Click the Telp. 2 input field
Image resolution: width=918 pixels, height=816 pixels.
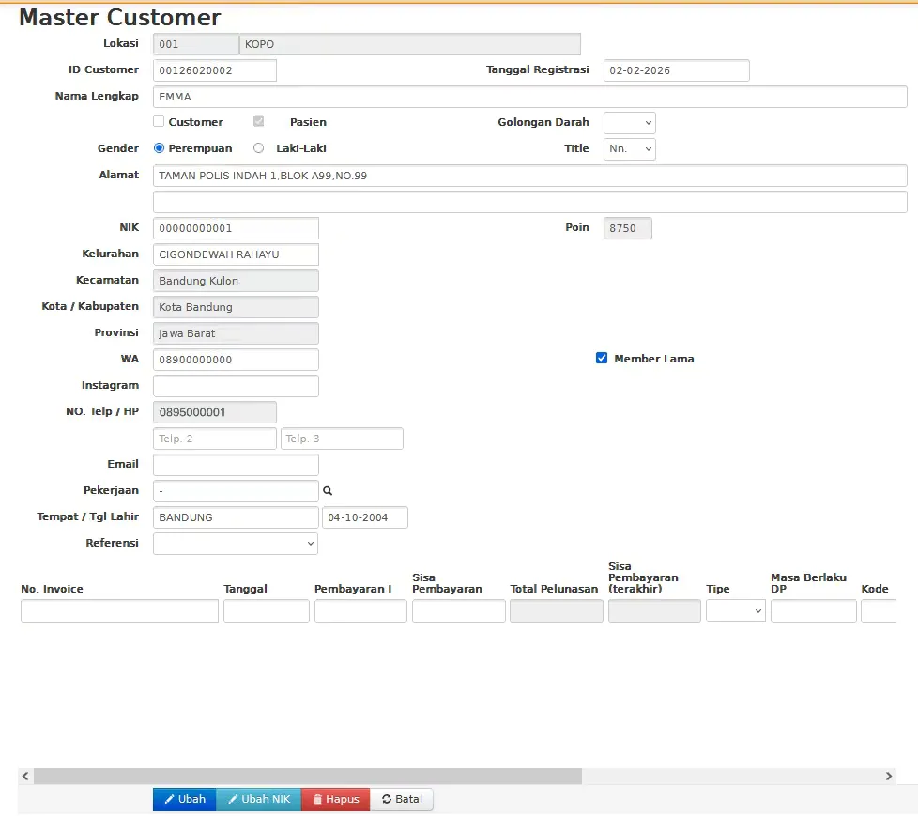215,439
